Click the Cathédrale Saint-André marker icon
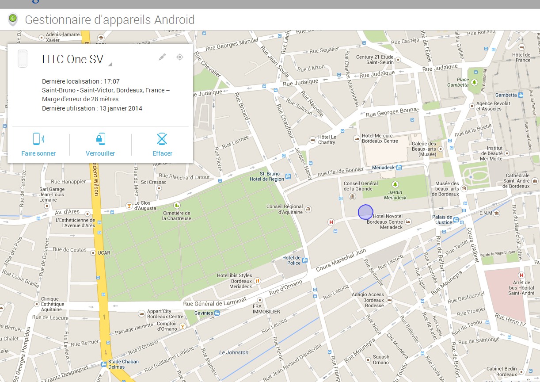 tap(535, 180)
